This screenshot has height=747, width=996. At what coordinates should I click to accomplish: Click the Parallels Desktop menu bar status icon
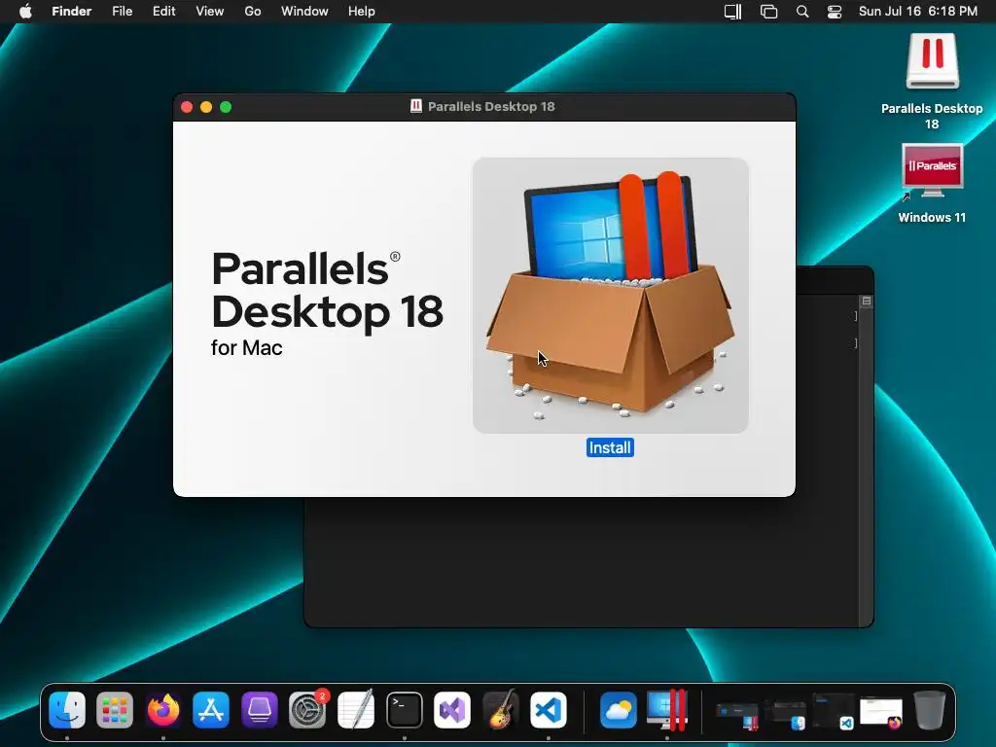(x=733, y=12)
